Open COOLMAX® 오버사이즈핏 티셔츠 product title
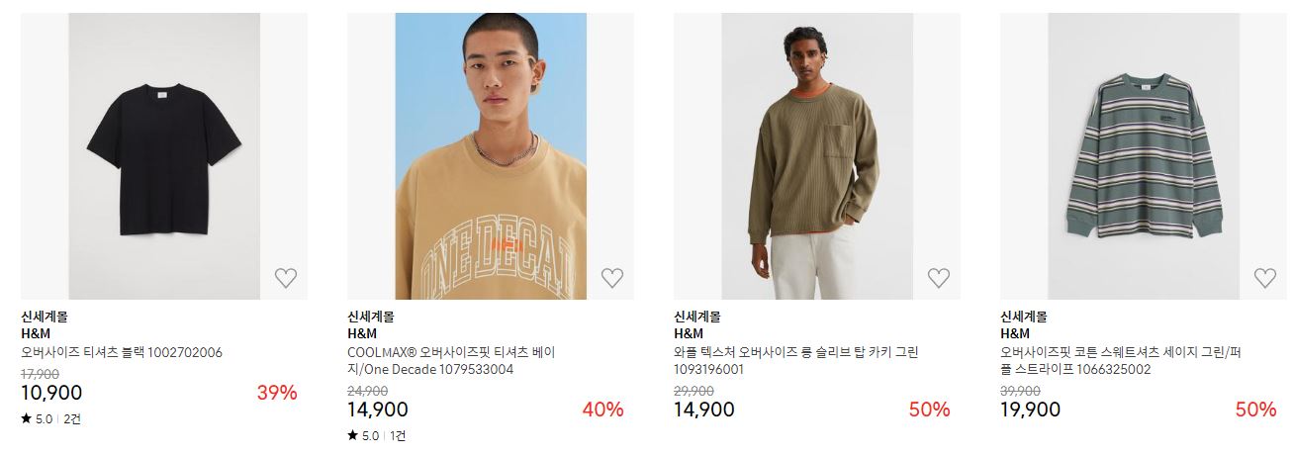Viewport: 1294px width, 456px height. (x=451, y=361)
